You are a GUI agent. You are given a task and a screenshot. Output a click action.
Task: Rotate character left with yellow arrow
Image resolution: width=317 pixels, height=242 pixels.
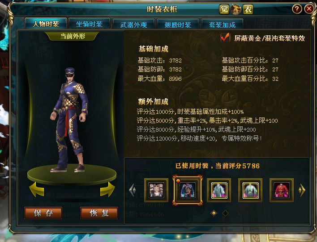pos(37,189)
